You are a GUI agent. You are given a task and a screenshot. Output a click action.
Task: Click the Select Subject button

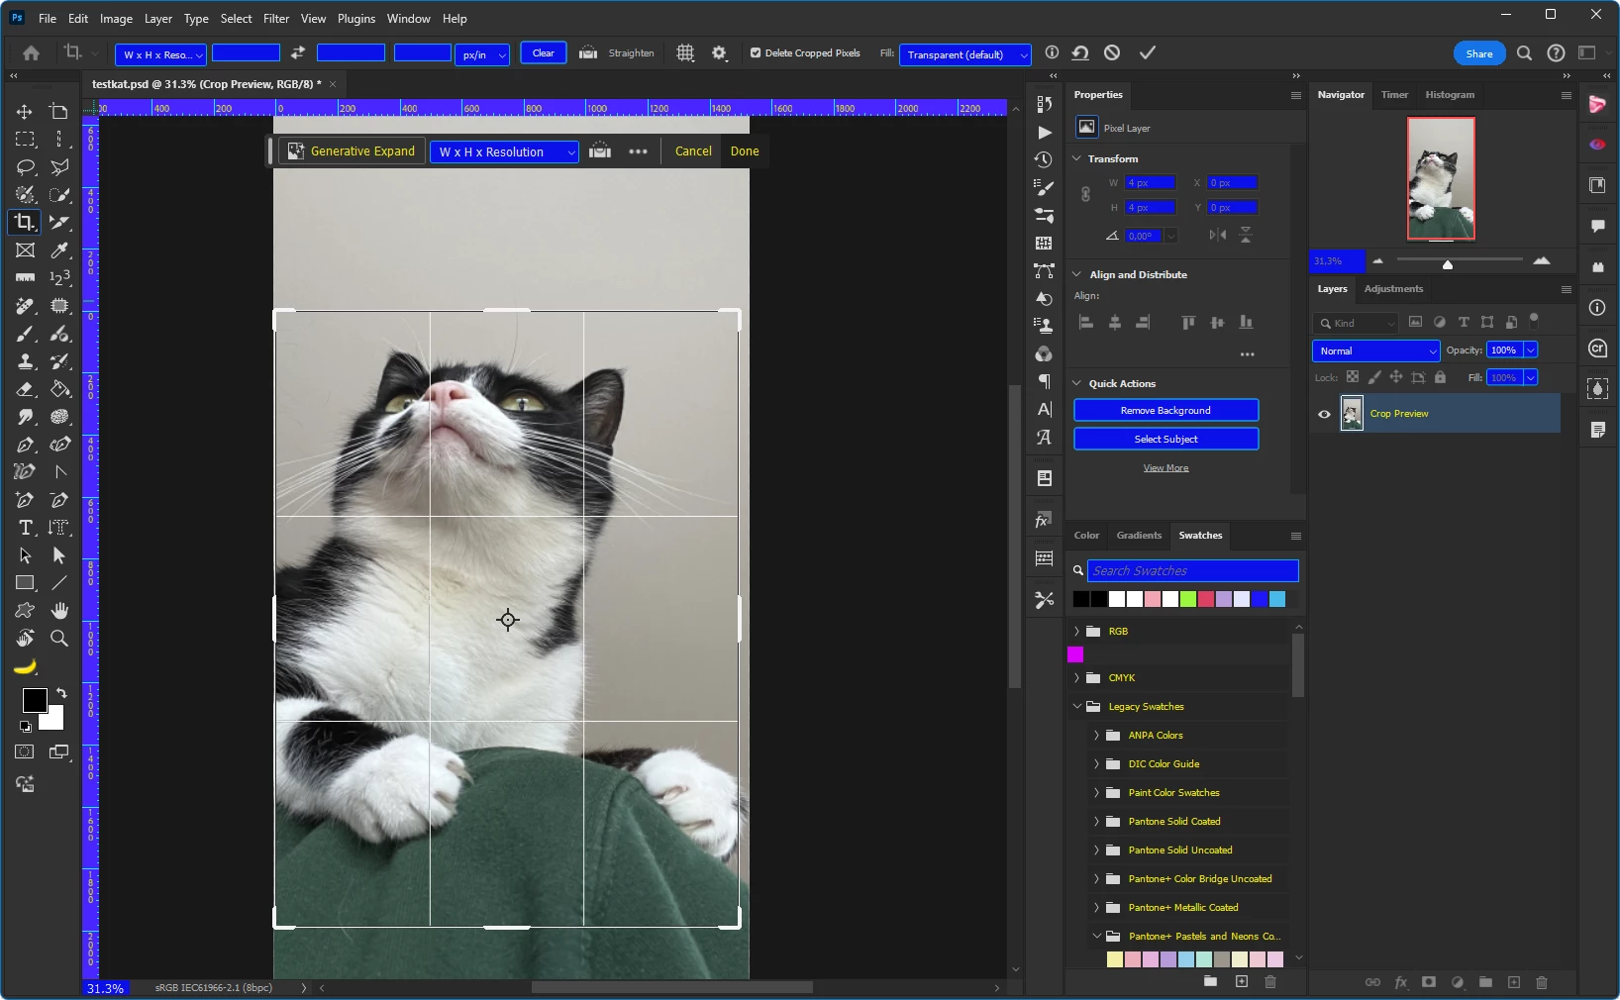point(1165,439)
